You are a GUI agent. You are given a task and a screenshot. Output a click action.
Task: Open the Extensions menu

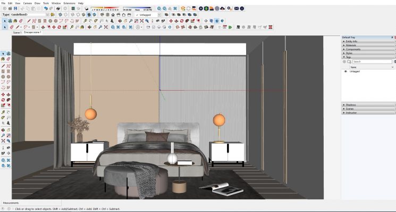pyautogui.click(x=70, y=3)
